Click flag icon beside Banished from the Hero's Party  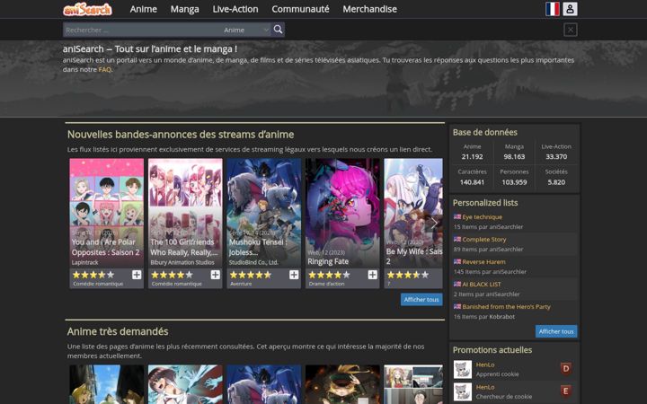[x=457, y=307]
